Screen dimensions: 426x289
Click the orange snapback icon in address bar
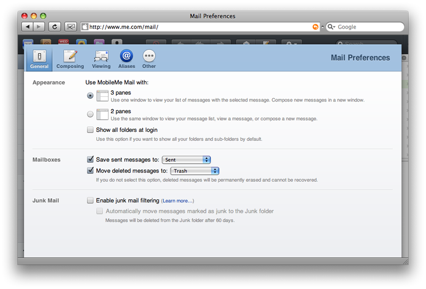[315, 27]
